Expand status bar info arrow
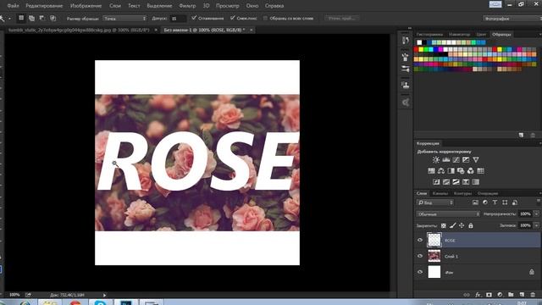Screen dimensions: 542x305 coord(104,295)
